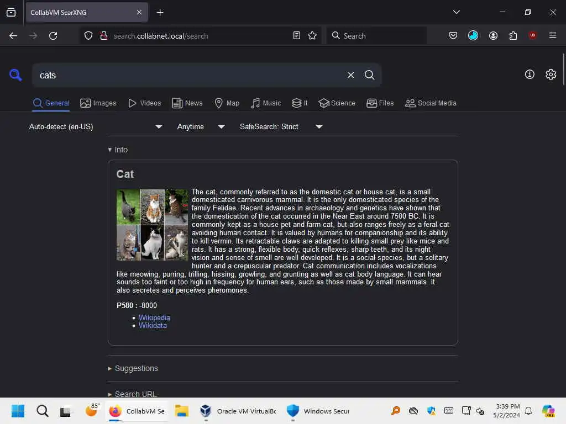
Task: Open the Anytime time range dropdown
Action: pos(201,126)
